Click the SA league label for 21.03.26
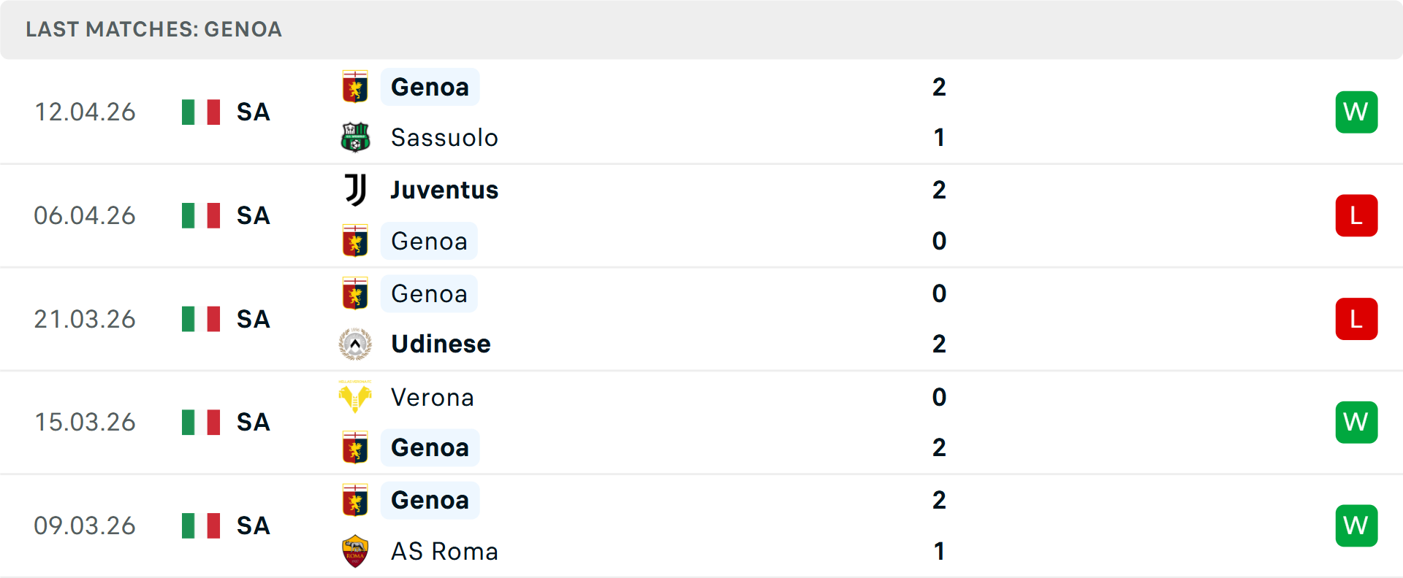The image size is (1403, 578). point(253,319)
